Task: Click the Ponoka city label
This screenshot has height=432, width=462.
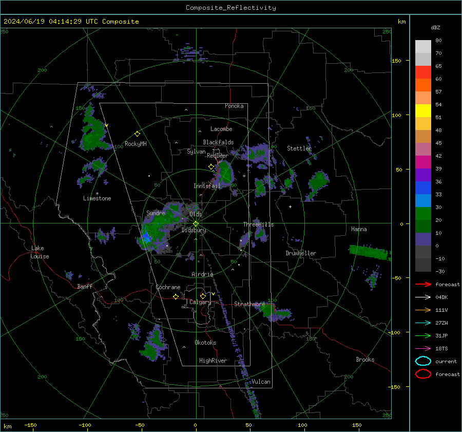Action: (x=234, y=106)
